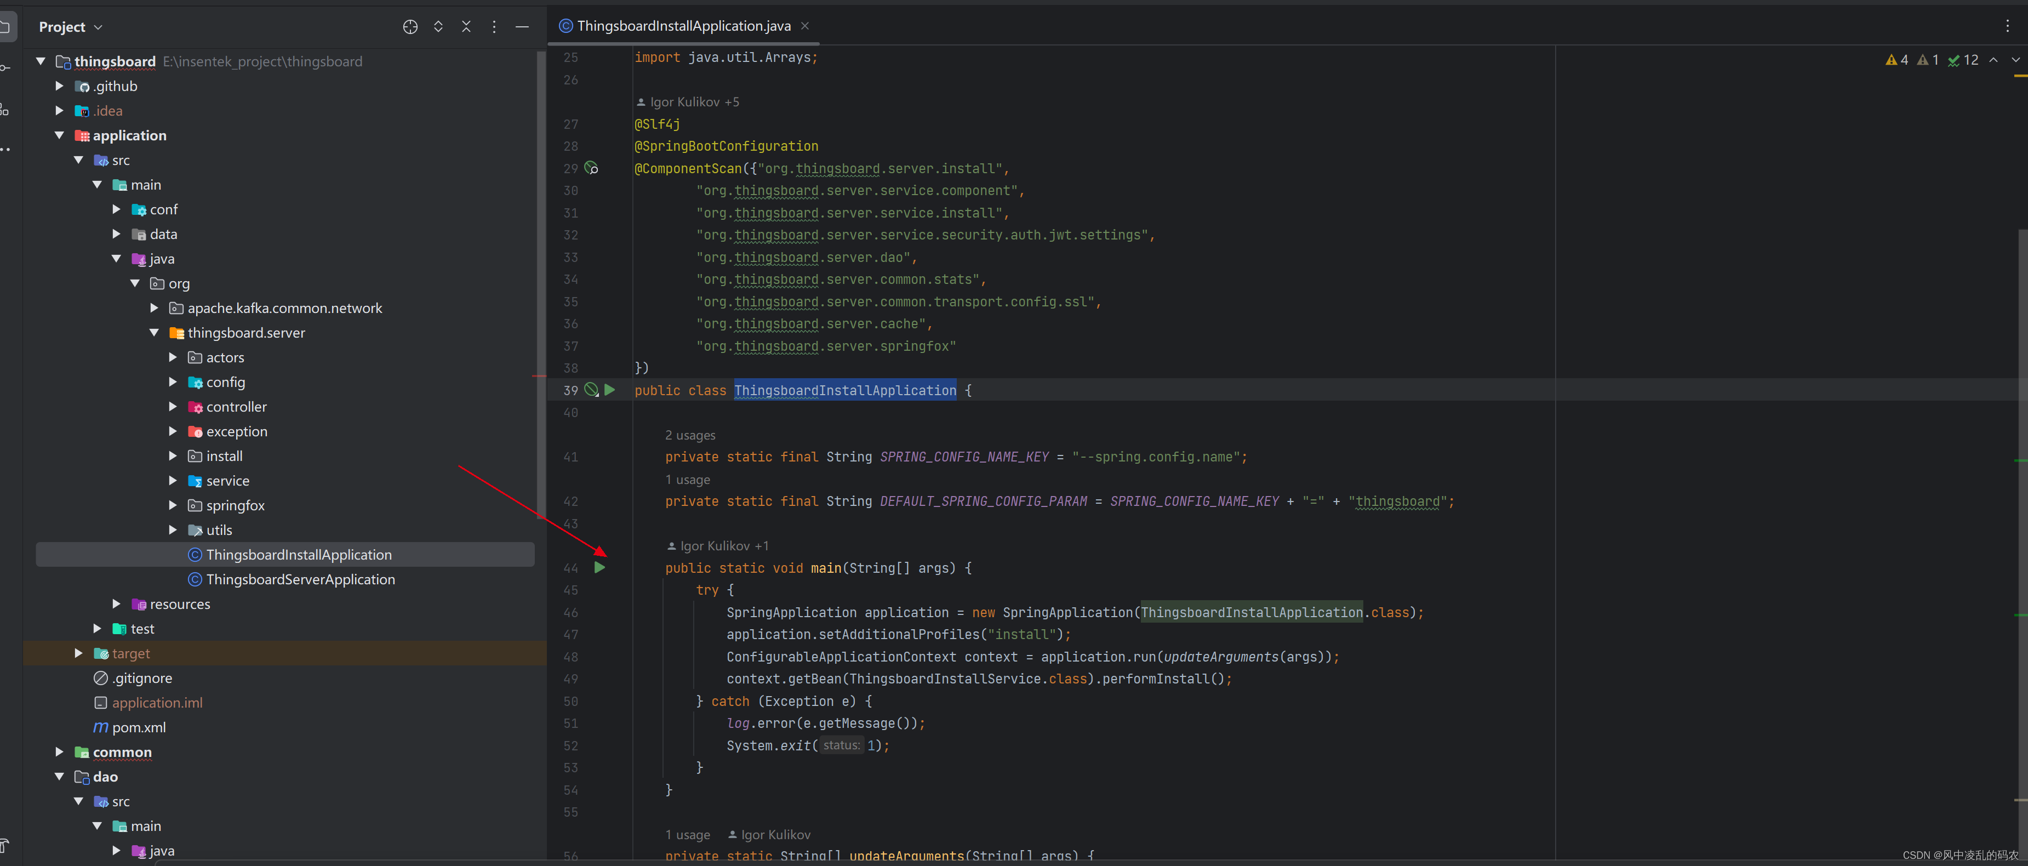
Task: Open the Project panel options kebab menu
Action: pos(494,26)
